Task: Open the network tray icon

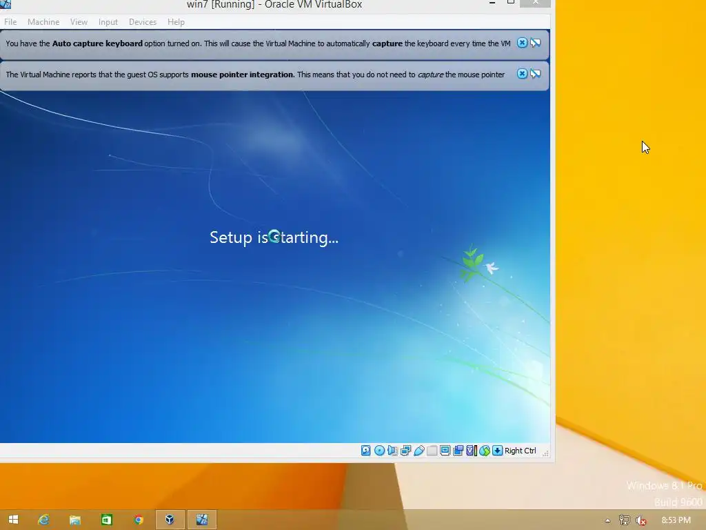Action: (624, 520)
